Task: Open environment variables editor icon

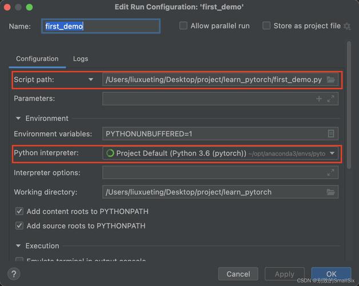Action: 331,133
